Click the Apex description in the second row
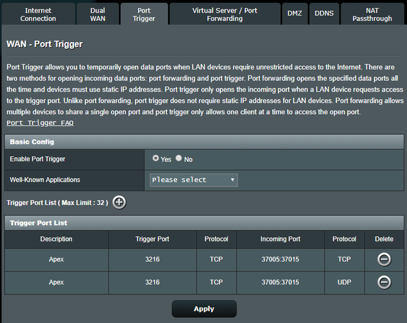 coord(56,282)
